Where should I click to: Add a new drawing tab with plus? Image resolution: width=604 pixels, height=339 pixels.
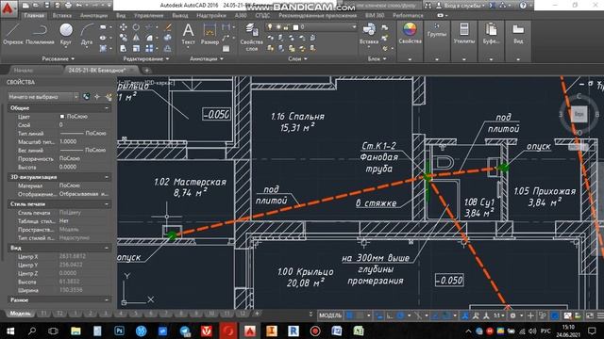(146, 71)
